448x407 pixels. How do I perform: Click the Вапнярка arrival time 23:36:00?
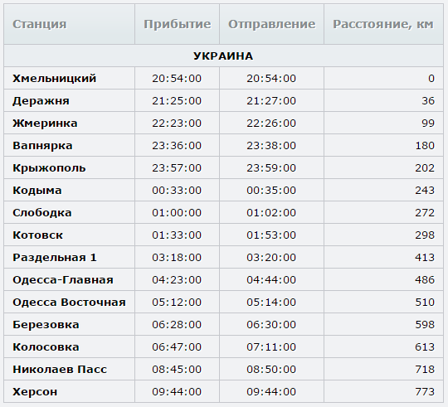tap(177, 146)
